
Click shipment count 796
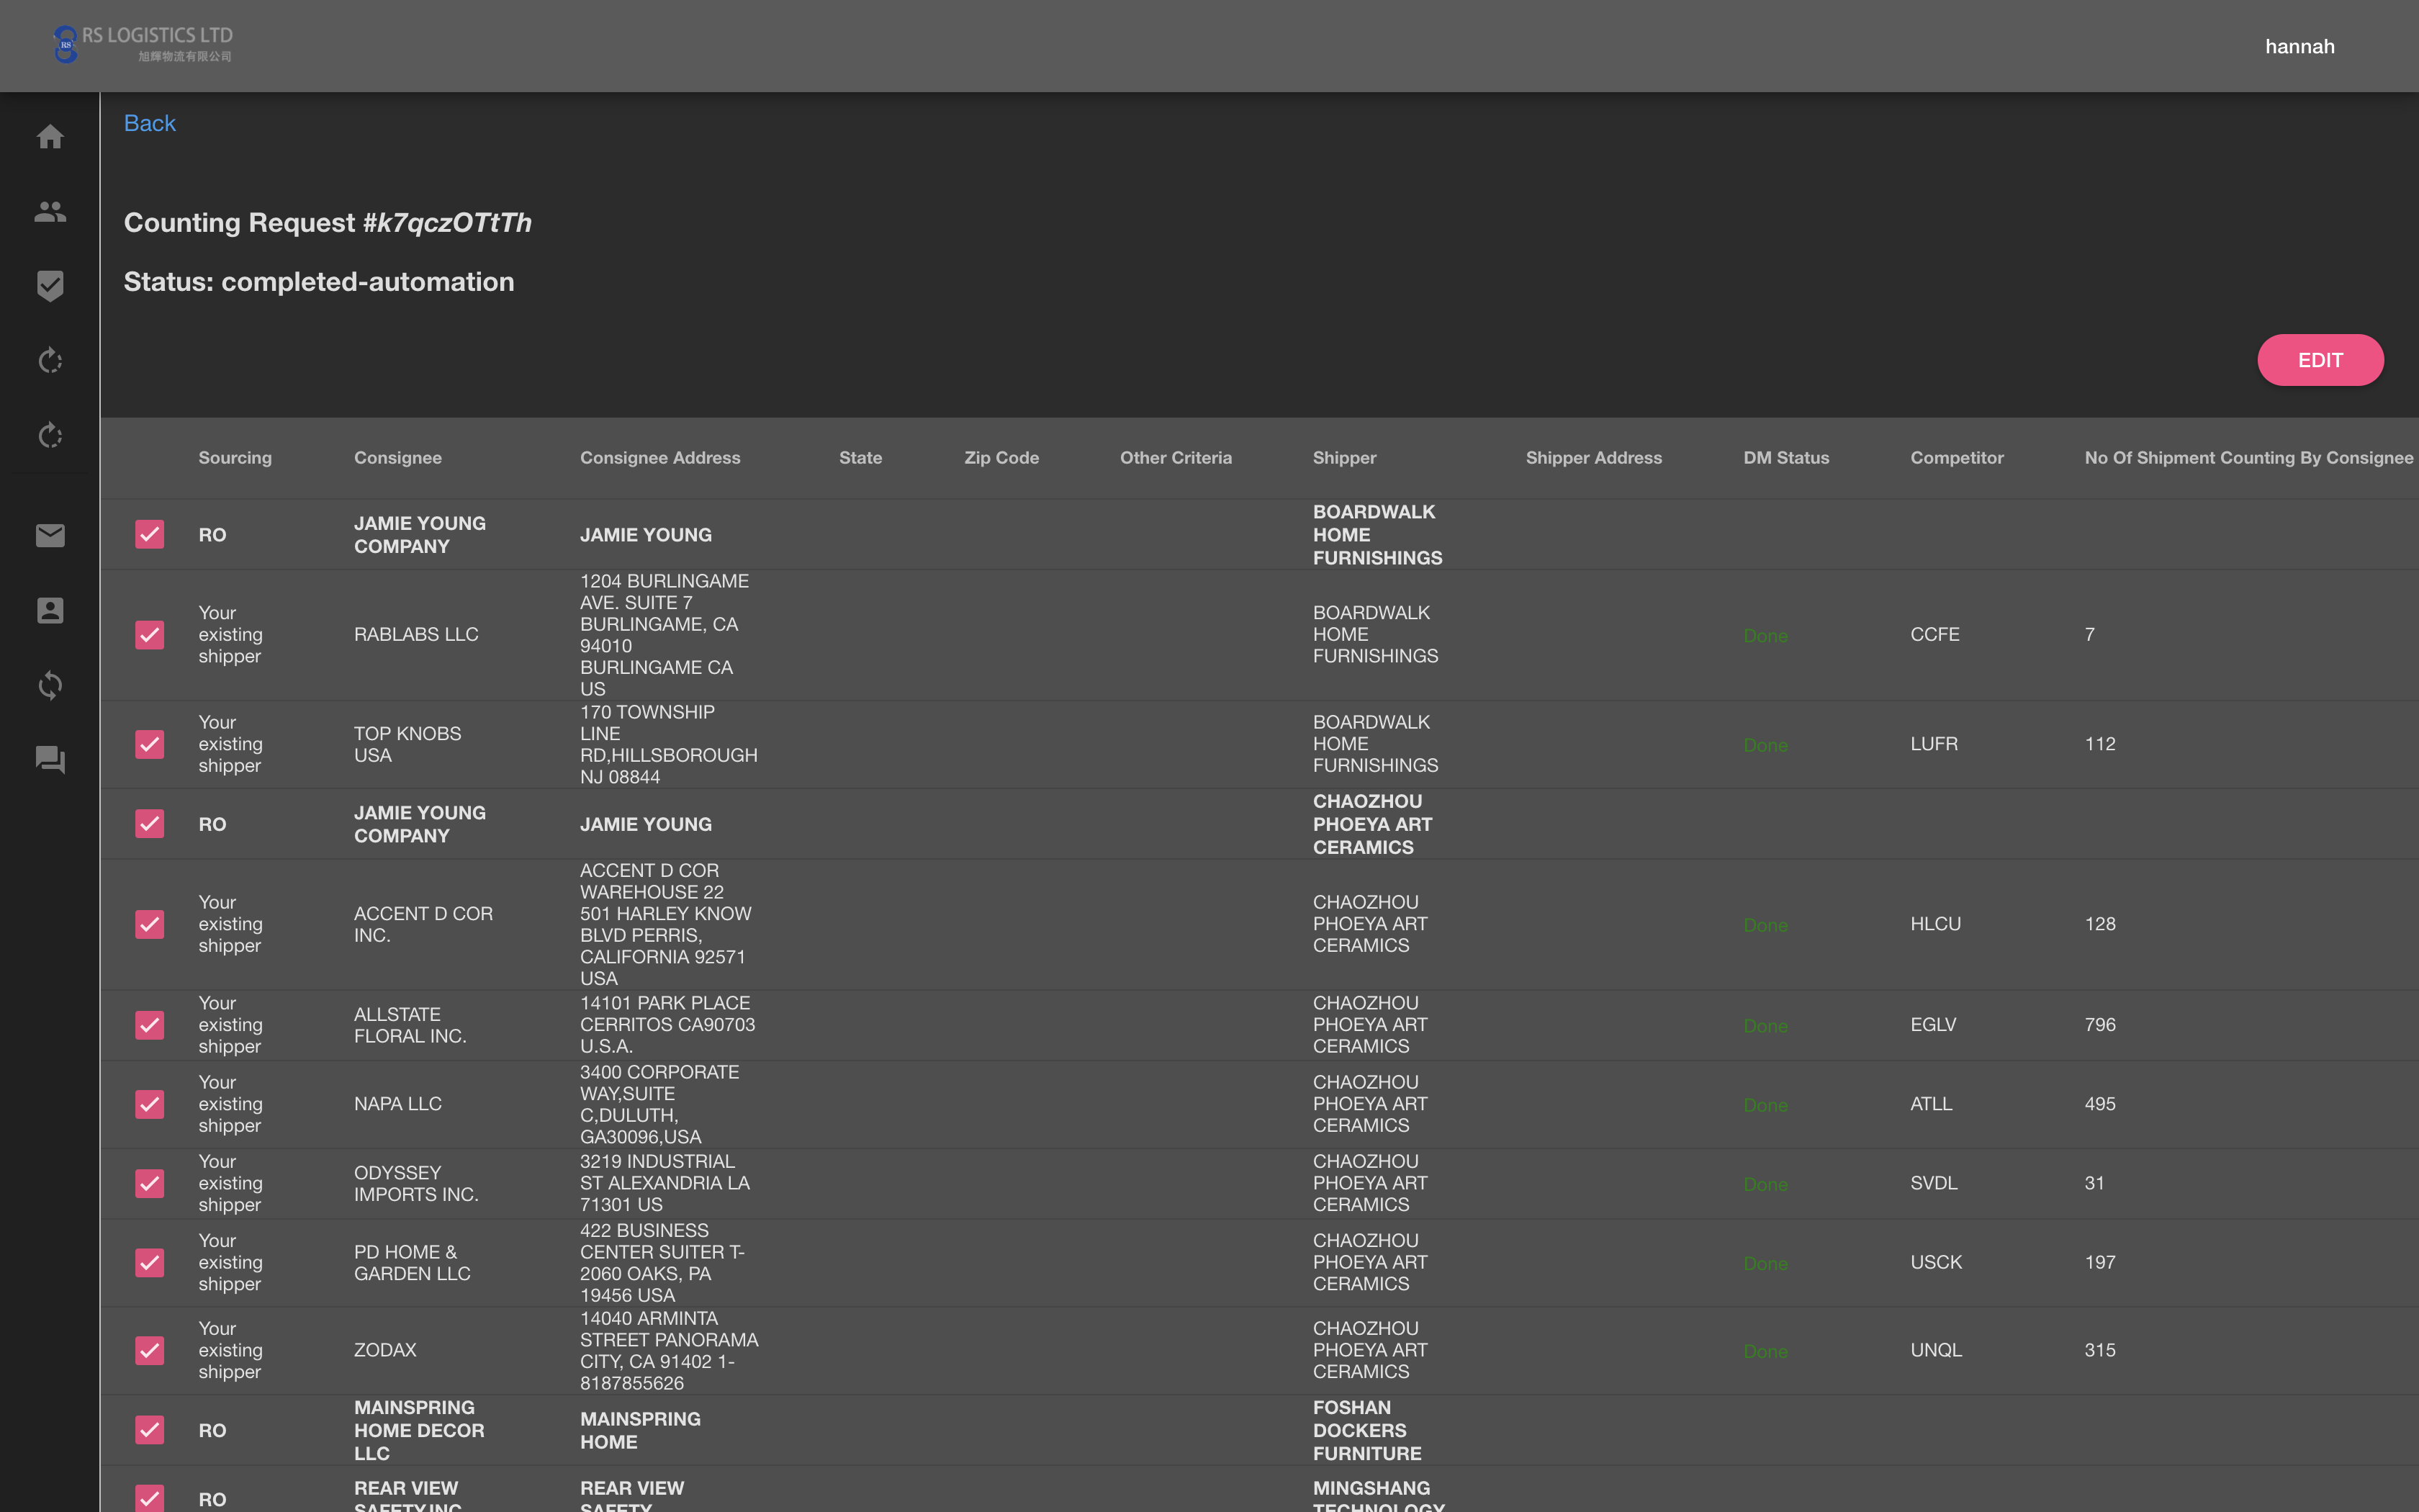pyautogui.click(x=2099, y=1025)
